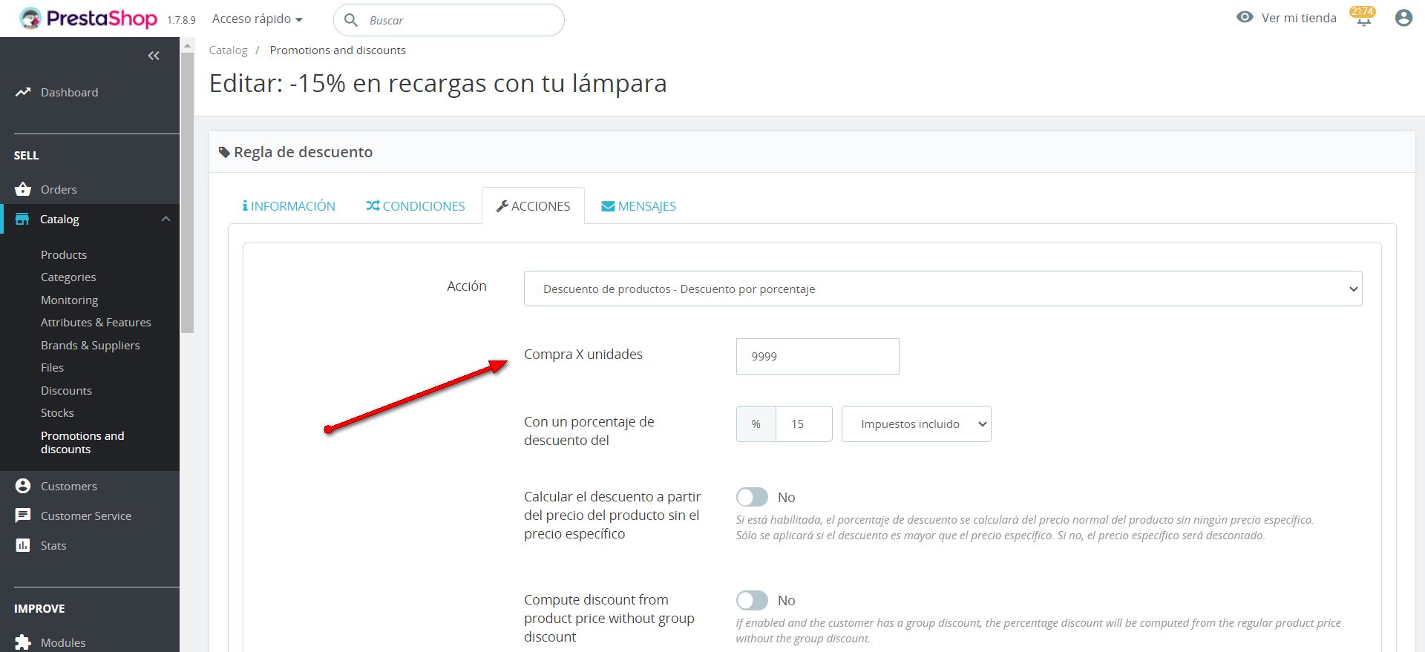
Task: Click the Ver mi tienda link
Action: point(1299,18)
